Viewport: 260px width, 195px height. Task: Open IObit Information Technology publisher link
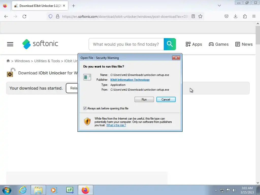pos(130,80)
